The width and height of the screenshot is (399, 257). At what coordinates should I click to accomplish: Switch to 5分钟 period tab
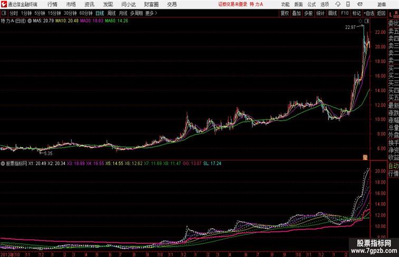point(40,13)
